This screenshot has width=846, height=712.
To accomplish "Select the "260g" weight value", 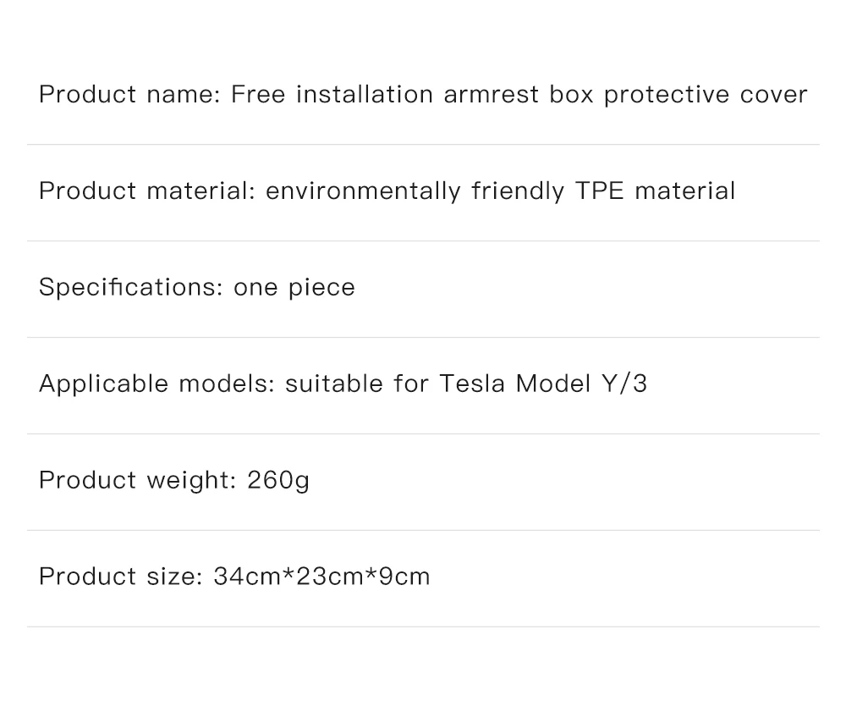I will tap(278, 480).
